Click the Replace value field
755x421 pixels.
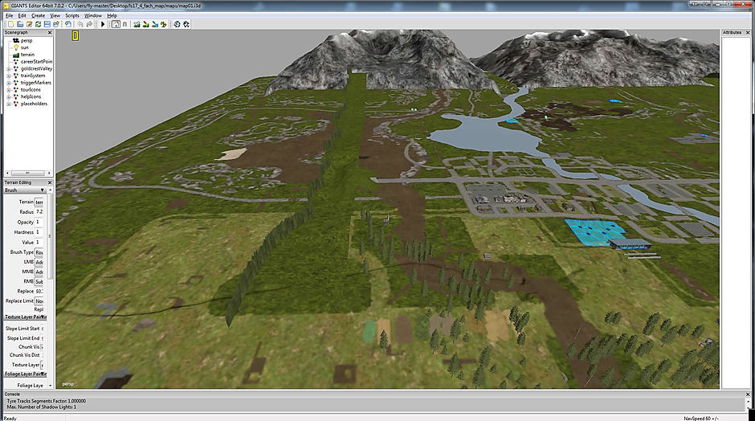pos(39,291)
